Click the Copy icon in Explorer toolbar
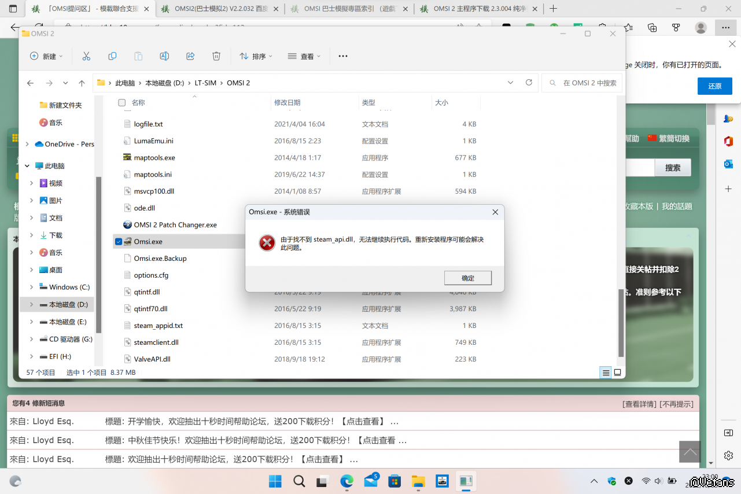The width and height of the screenshot is (741, 494). click(x=112, y=56)
